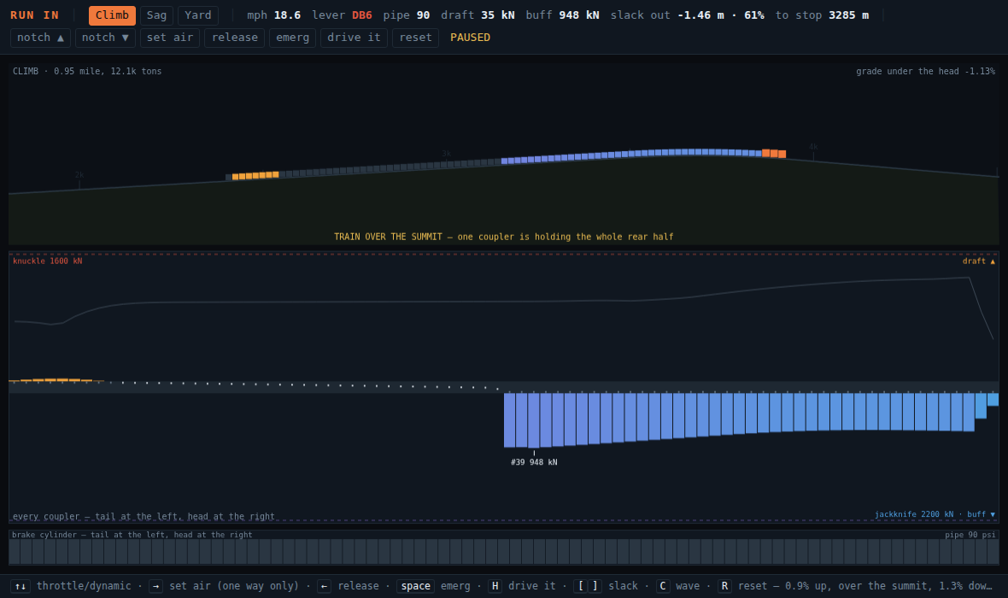Click the space keycap for emerg
This screenshot has height=598, width=1008.
click(415, 586)
